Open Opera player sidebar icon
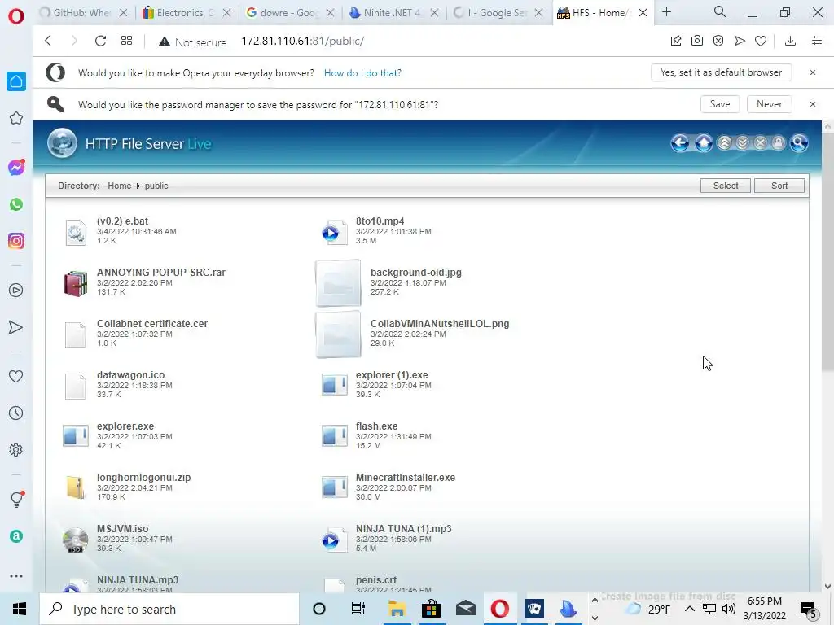 coord(16,291)
